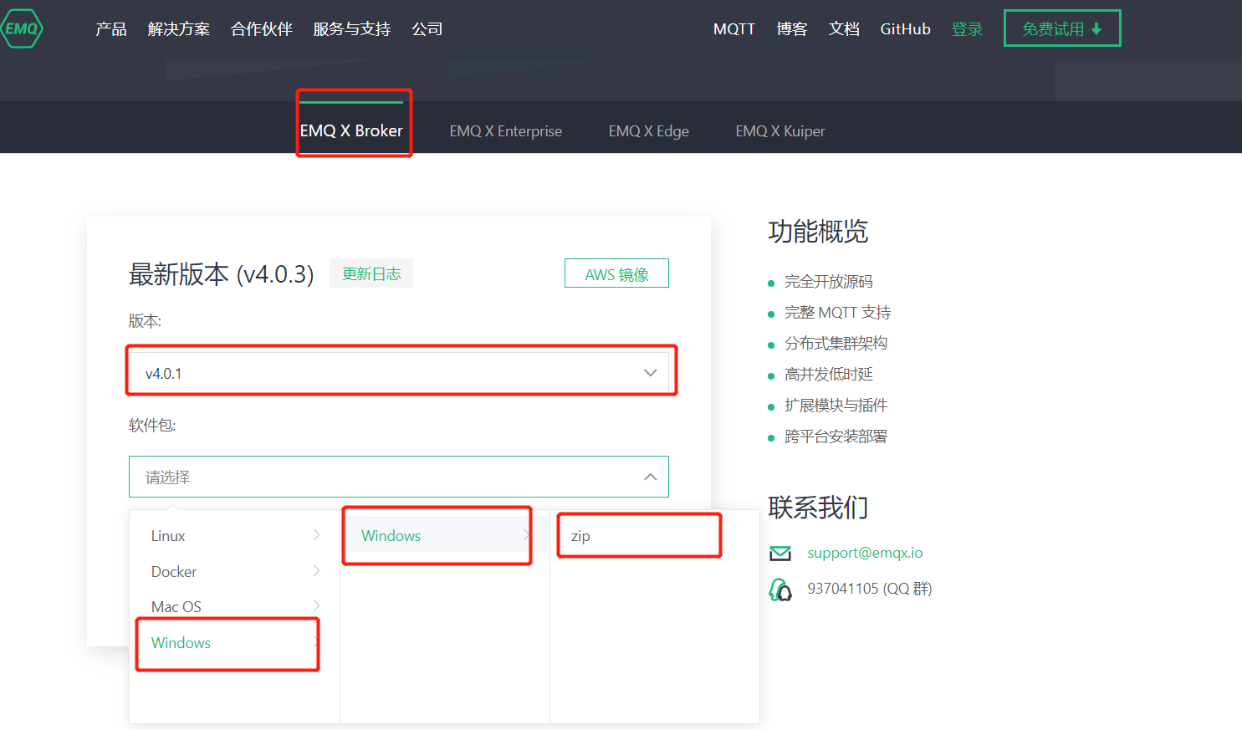Click the mail icon beside support@emqx.io

click(780, 554)
